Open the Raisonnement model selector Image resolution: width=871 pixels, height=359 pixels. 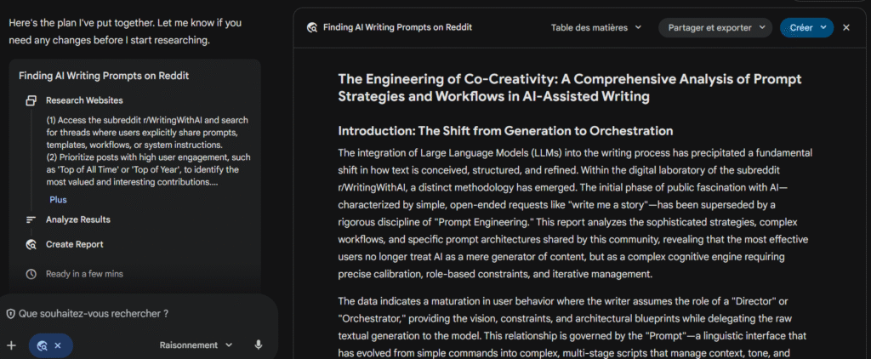click(x=196, y=345)
